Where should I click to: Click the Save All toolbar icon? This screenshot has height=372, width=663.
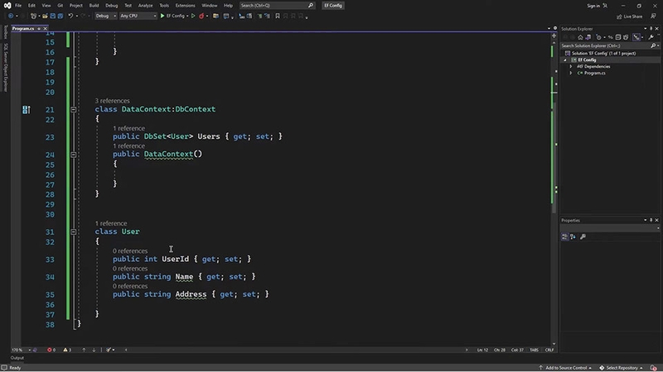tap(60, 16)
